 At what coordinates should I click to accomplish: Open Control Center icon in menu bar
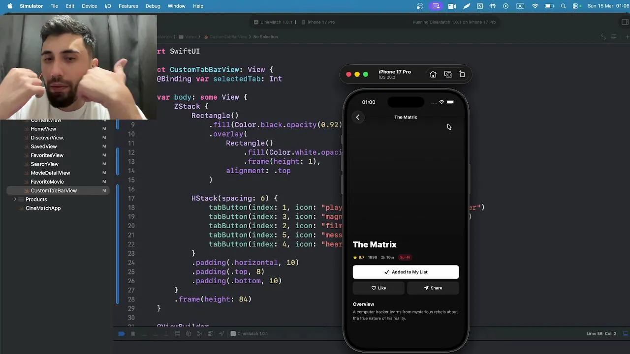(576, 6)
